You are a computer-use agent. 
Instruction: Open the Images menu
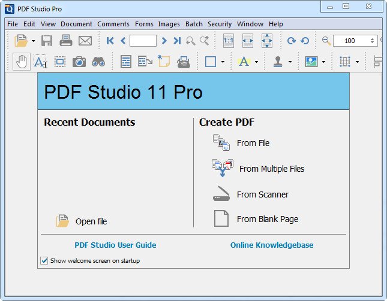pyautogui.click(x=169, y=24)
